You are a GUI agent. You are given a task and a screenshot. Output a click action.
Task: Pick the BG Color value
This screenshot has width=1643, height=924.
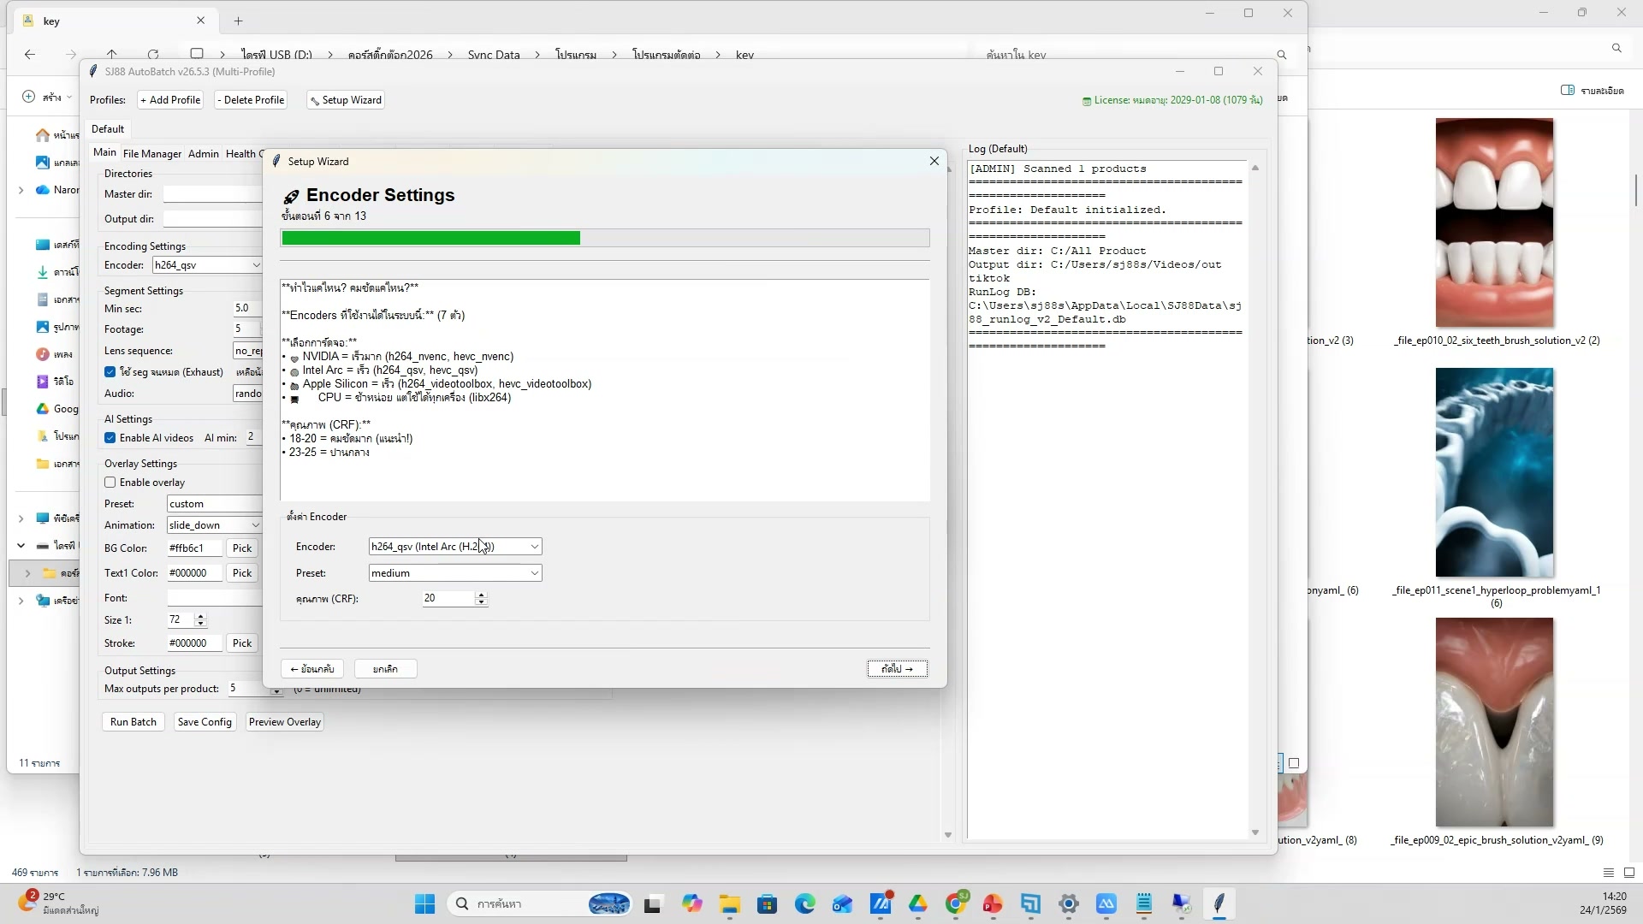coord(242,548)
